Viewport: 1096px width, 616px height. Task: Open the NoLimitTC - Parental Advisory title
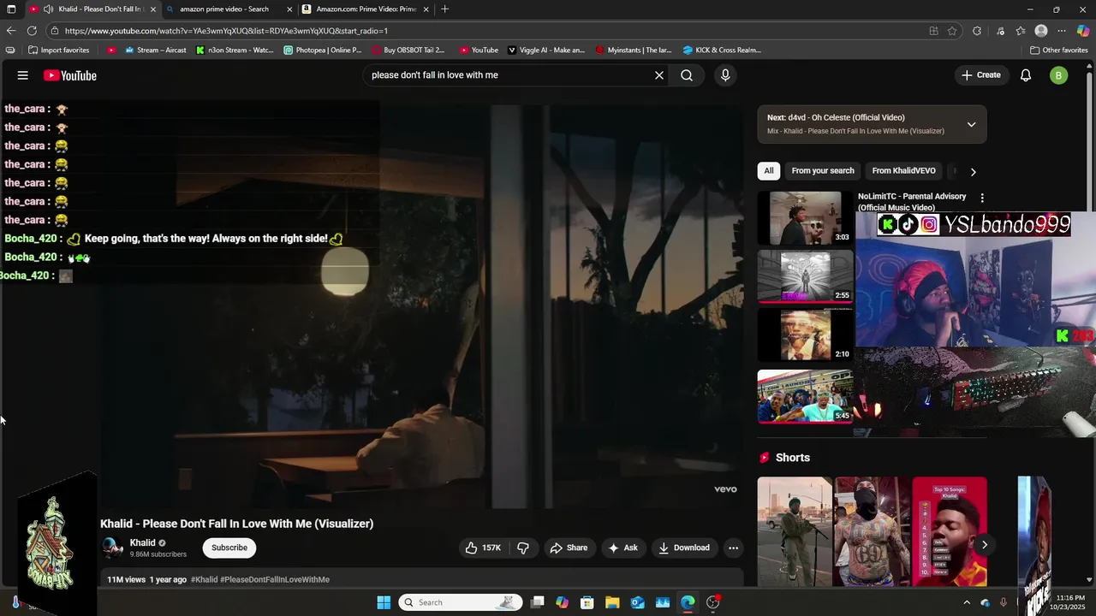pos(912,202)
